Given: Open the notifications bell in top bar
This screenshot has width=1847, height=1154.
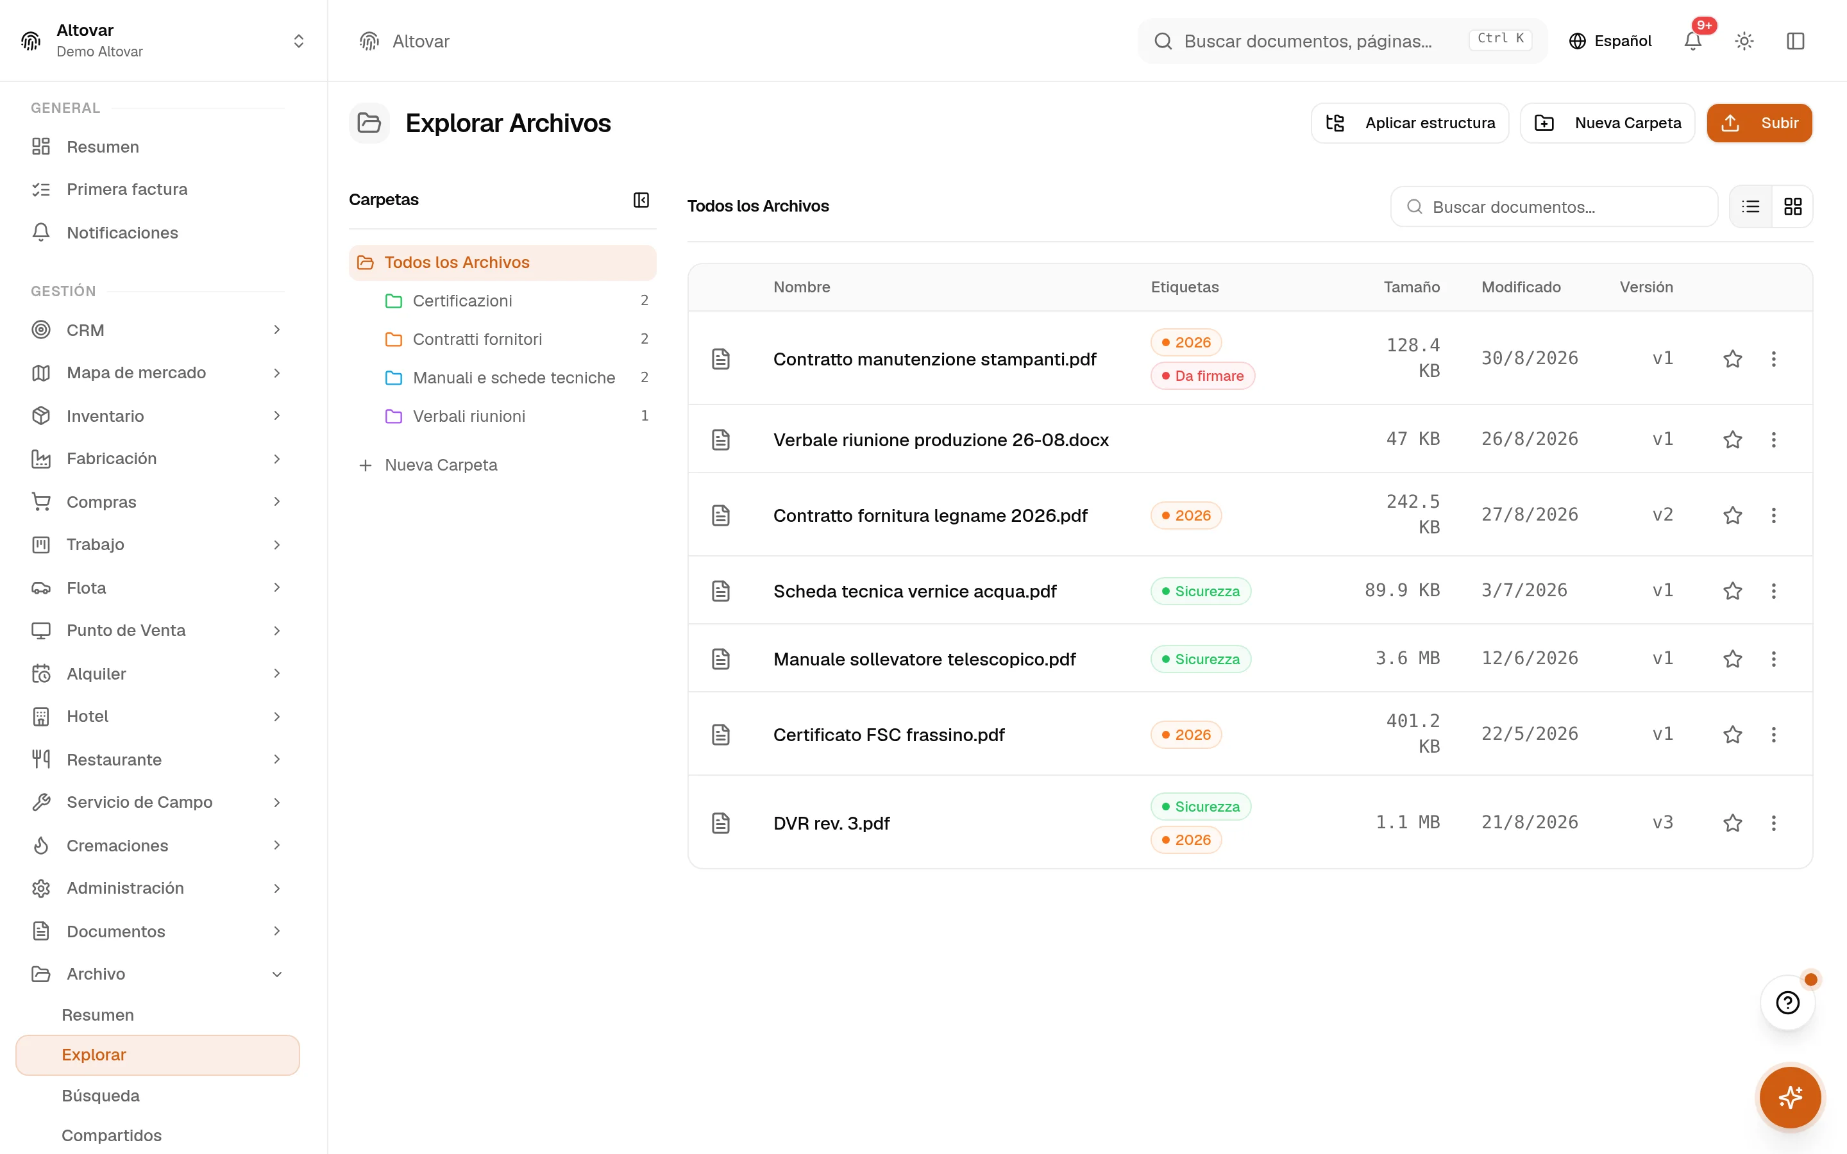Looking at the screenshot, I should pos(1692,41).
